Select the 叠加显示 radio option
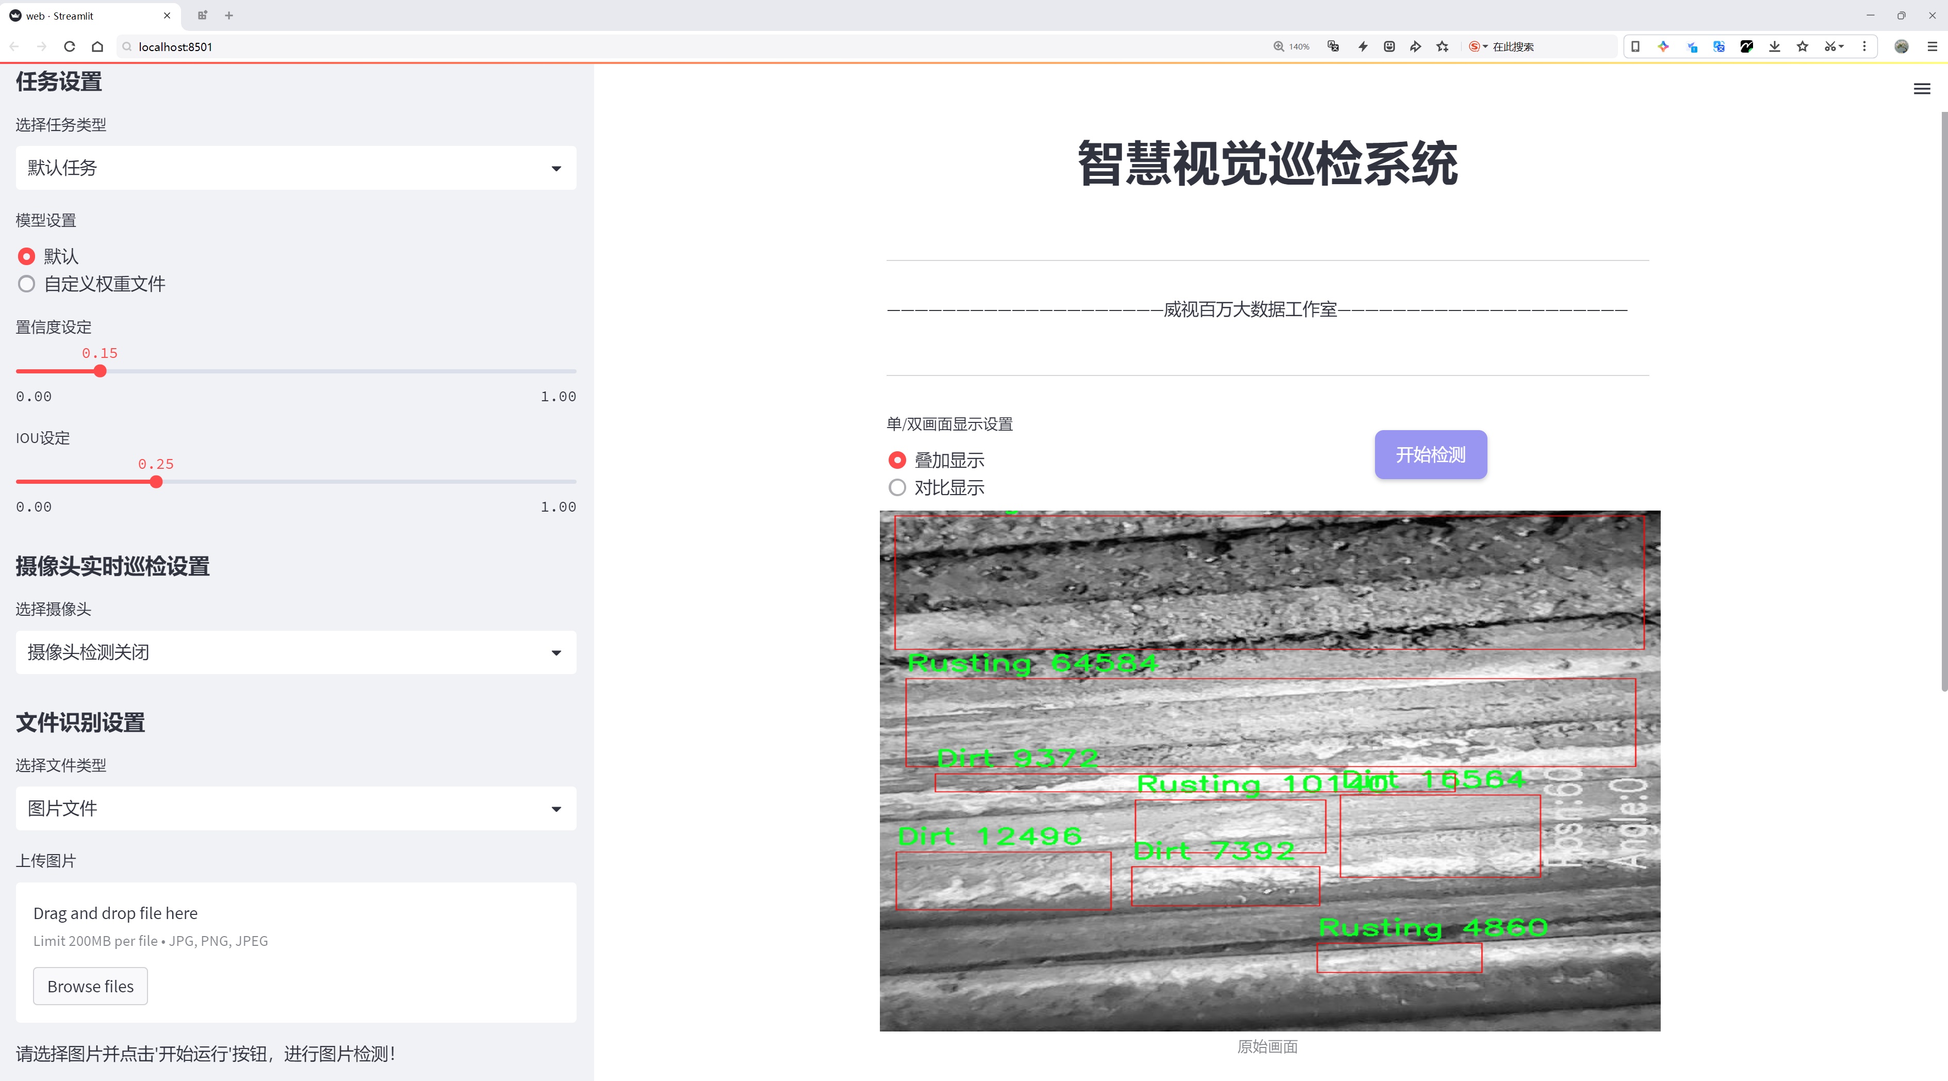1948x1081 pixels. tap(937, 460)
